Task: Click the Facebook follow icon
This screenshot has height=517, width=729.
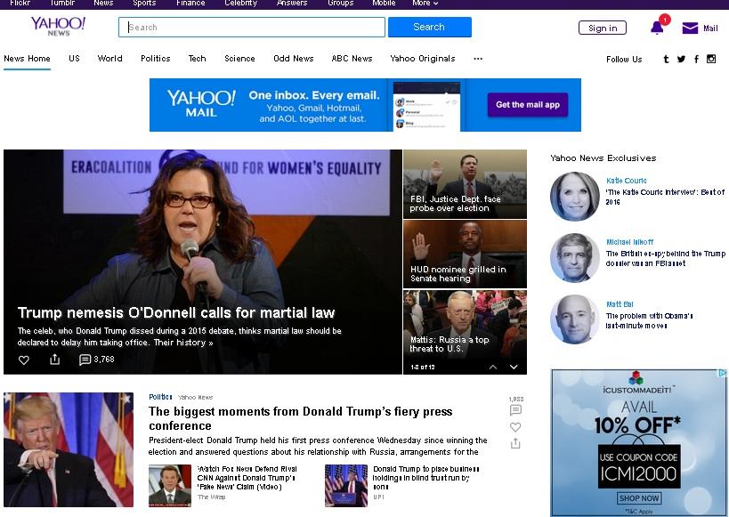Action: tap(696, 58)
